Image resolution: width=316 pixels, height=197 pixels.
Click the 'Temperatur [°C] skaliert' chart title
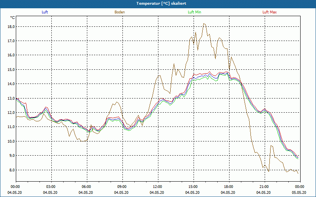[161, 4]
